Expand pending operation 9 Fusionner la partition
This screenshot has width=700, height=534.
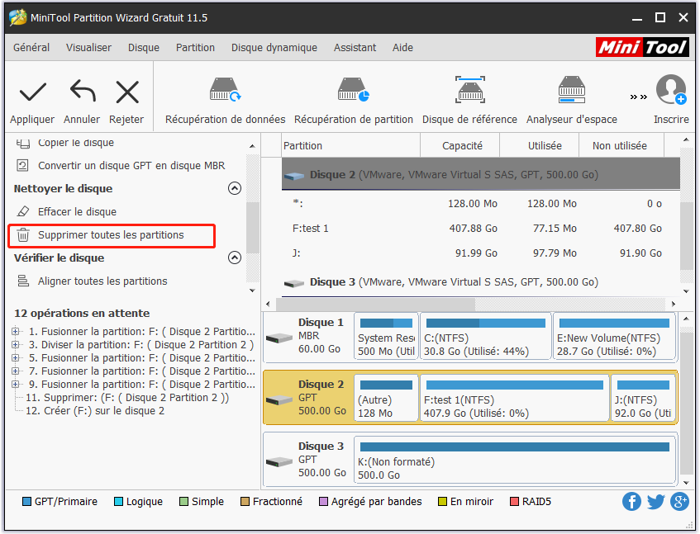tap(16, 385)
